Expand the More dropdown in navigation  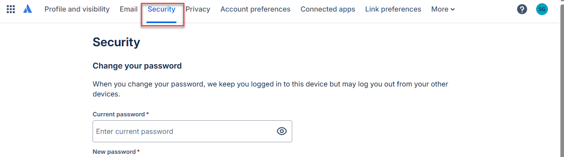443,9
